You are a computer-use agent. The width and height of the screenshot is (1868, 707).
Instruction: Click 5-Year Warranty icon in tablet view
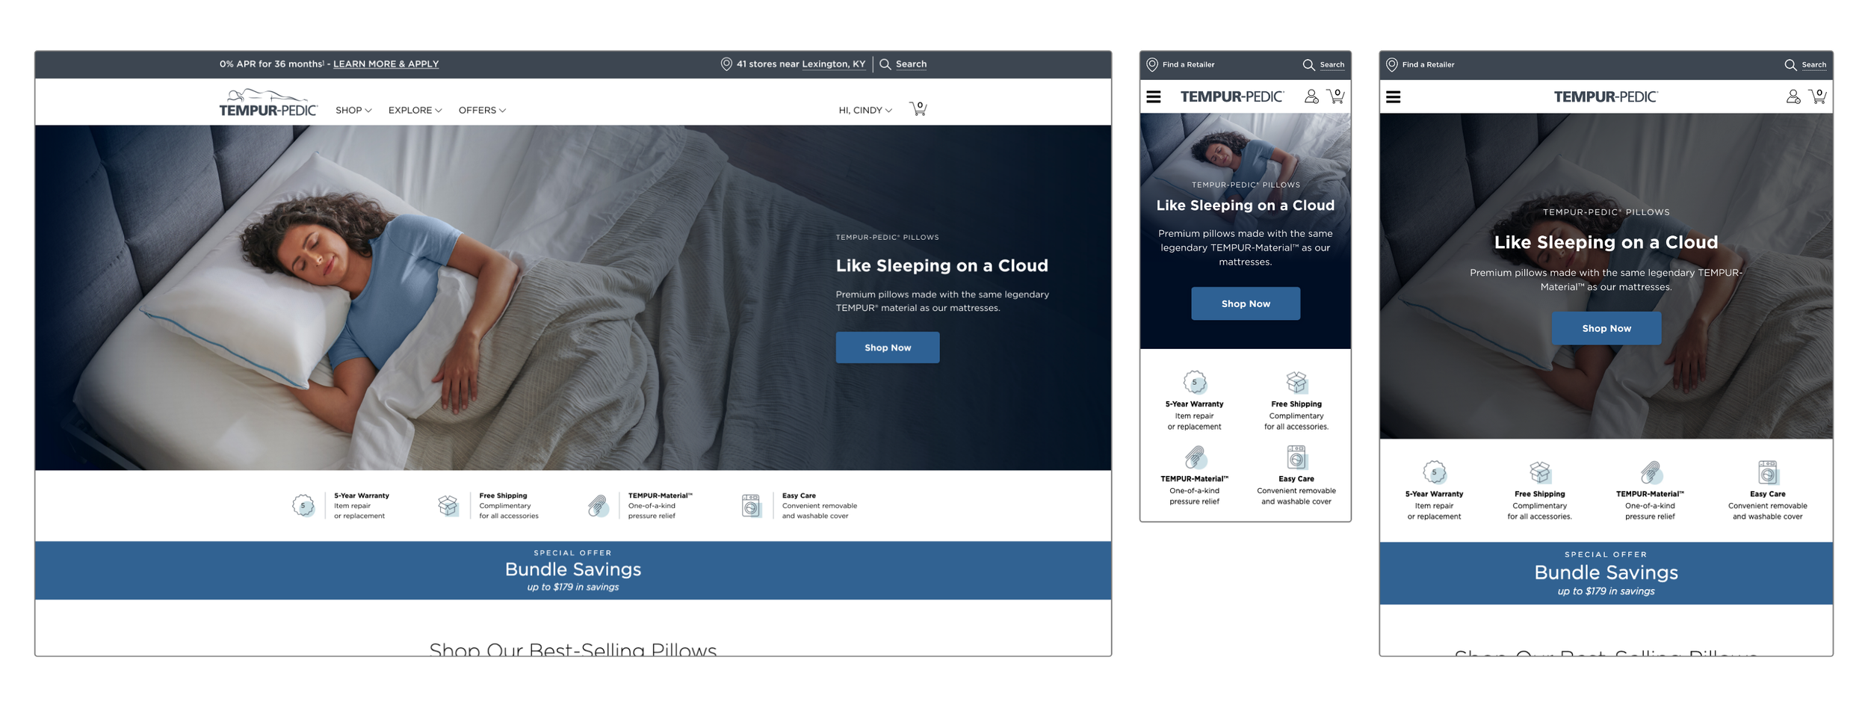click(x=1435, y=472)
